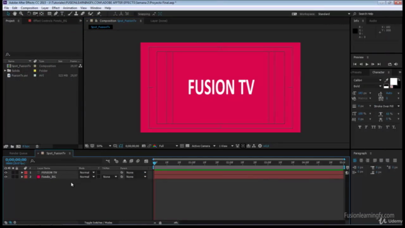Select the Brush tool
This screenshot has height=228, width=405.
click(x=70, y=14)
